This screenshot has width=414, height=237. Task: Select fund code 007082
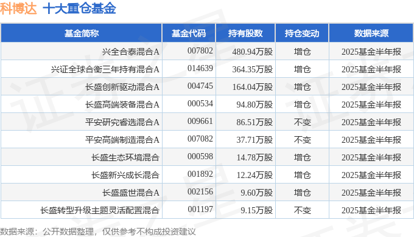(200, 139)
